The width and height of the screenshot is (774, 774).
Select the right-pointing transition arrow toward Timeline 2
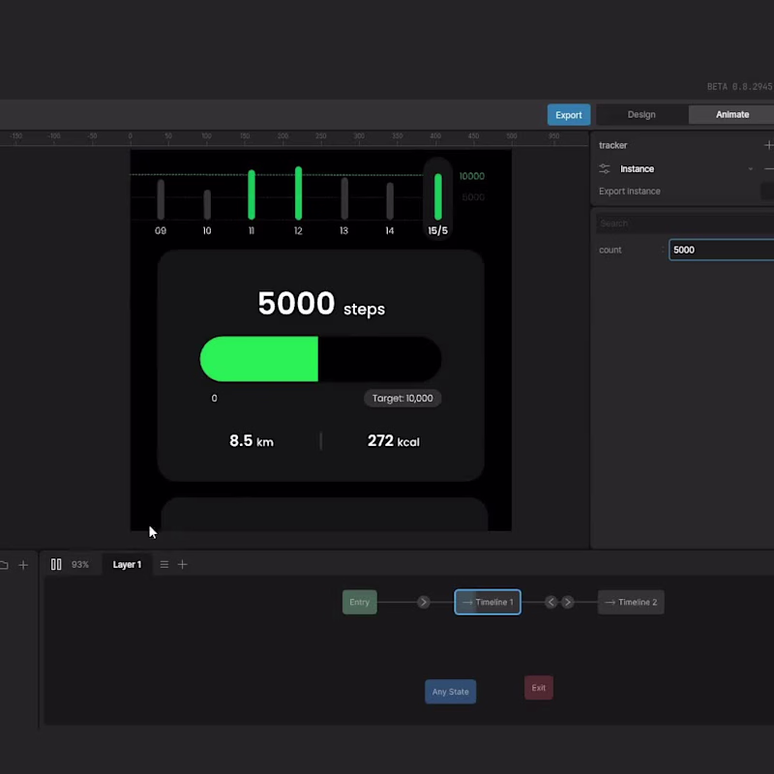pos(568,602)
